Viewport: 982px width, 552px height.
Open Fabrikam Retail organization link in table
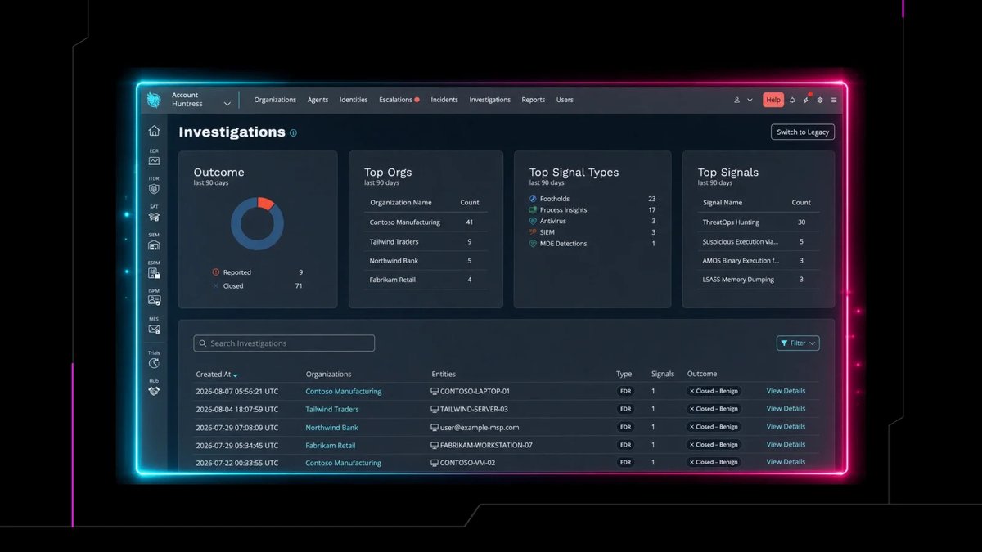tap(330, 445)
